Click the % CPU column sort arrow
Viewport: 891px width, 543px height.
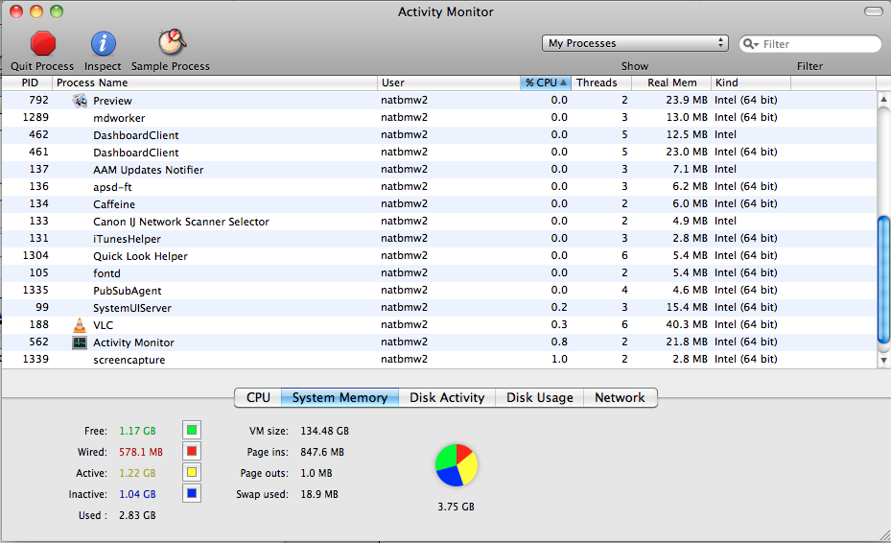563,83
